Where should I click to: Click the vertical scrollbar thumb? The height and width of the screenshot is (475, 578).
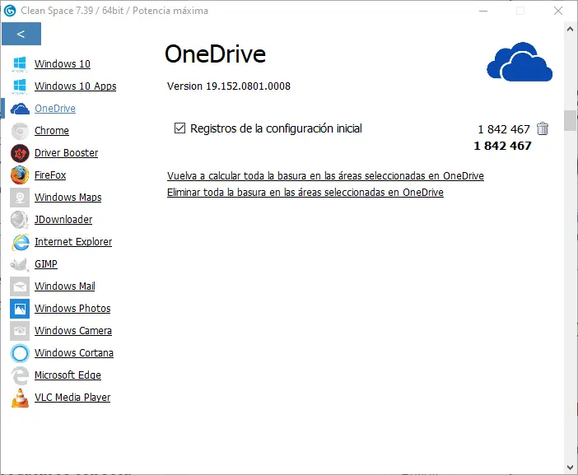570,120
